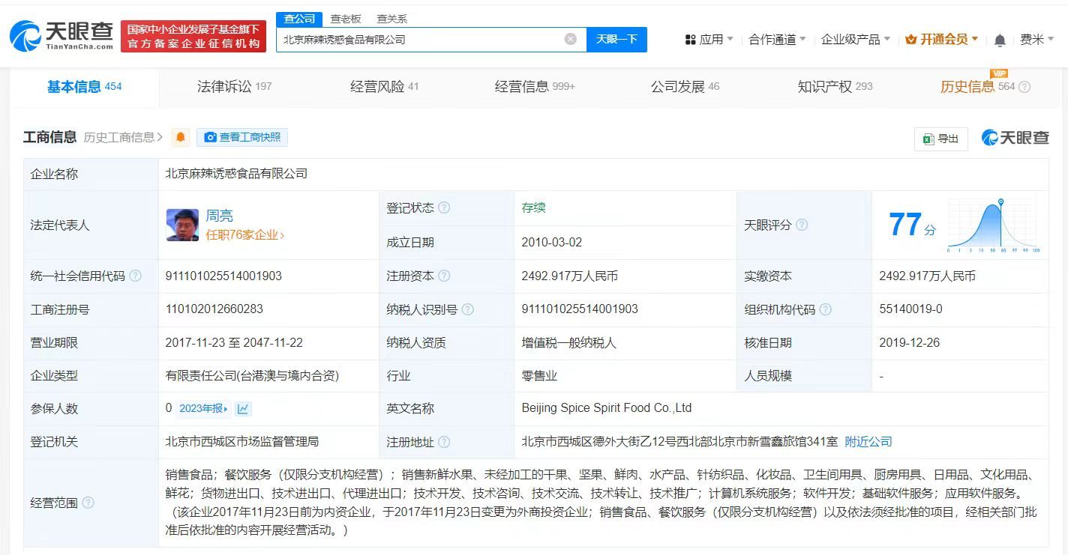Open the notification bell in top navigation

point(1000,40)
